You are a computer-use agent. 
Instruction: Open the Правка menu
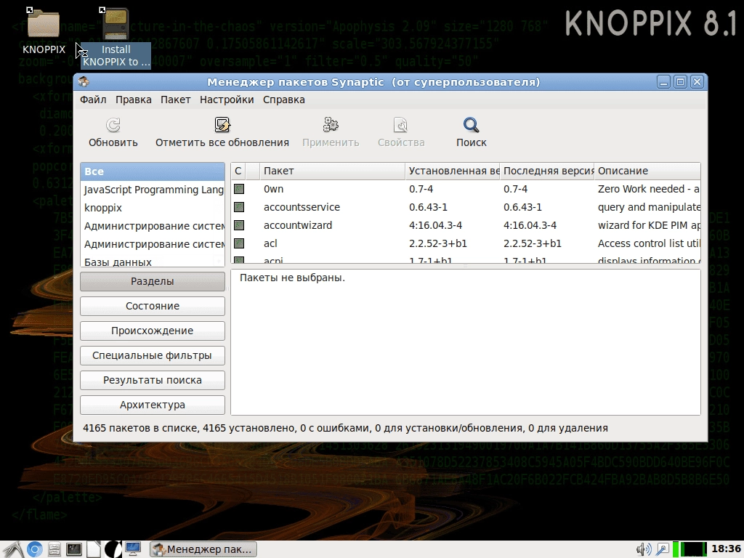[x=134, y=100]
